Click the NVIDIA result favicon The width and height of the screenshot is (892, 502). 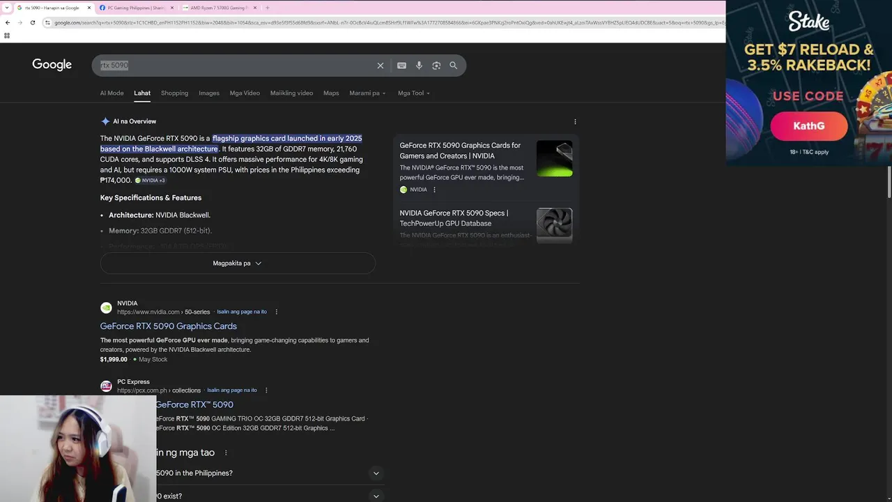coord(106,307)
